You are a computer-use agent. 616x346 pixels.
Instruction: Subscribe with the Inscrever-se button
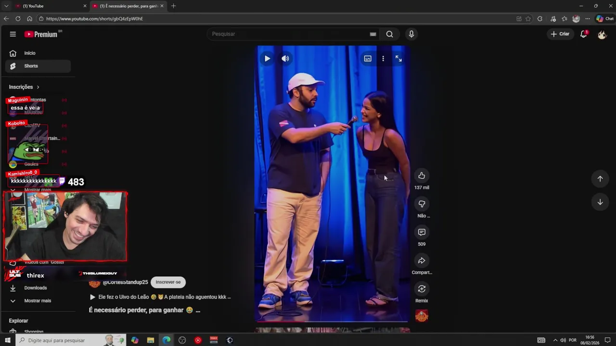coord(168,282)
